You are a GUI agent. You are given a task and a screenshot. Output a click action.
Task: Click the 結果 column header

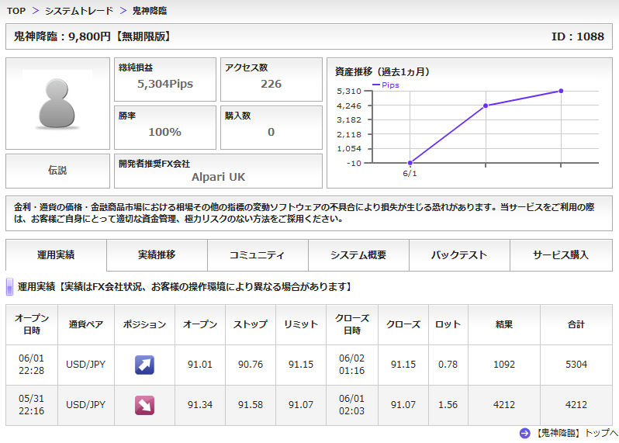(x=504, y=324)
